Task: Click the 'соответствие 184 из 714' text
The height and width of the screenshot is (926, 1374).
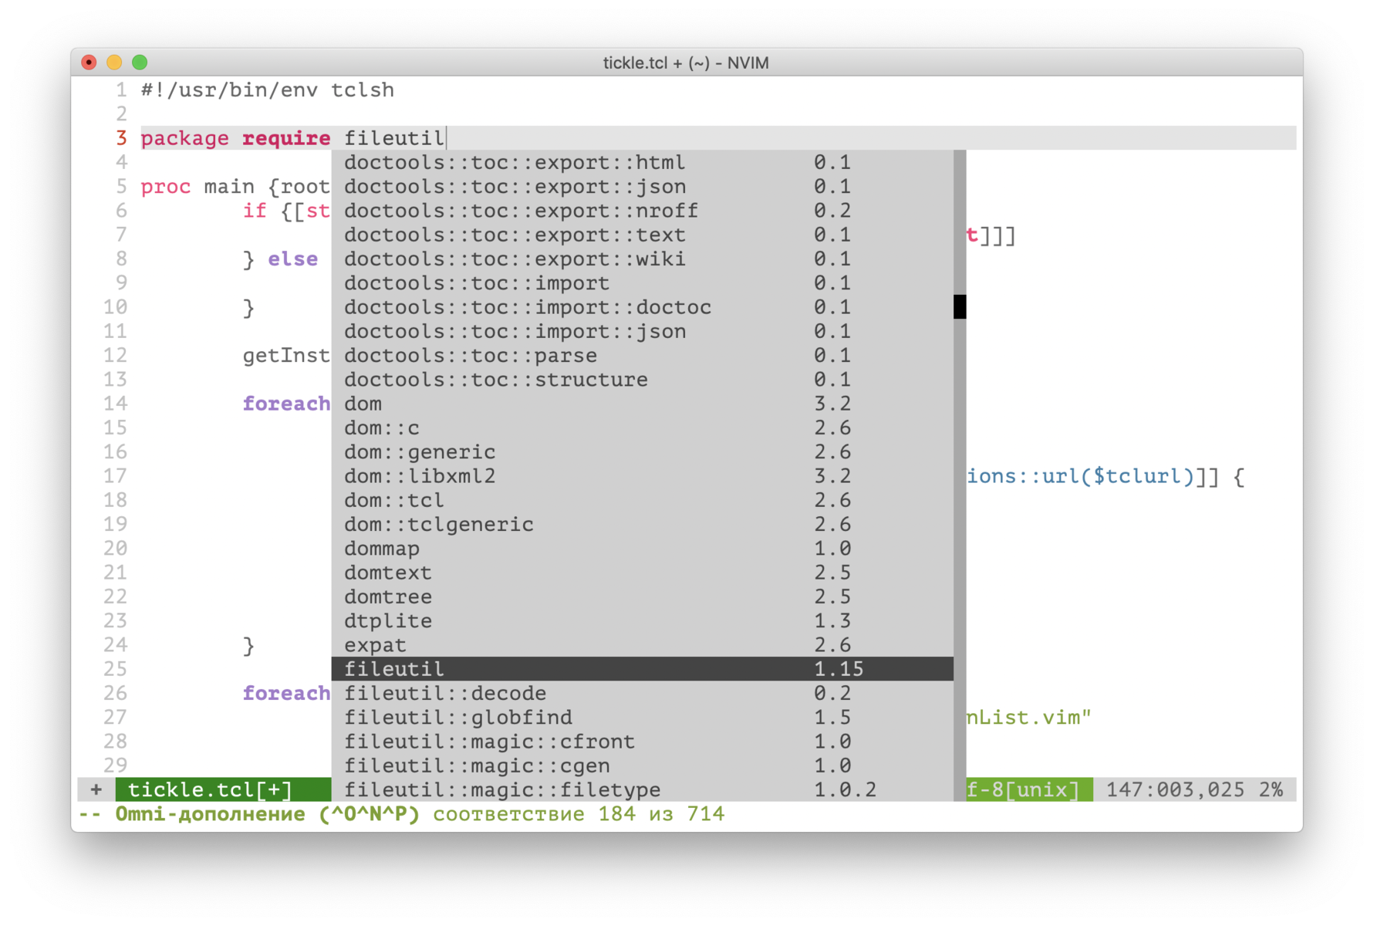Action: (x=579, y=814)
